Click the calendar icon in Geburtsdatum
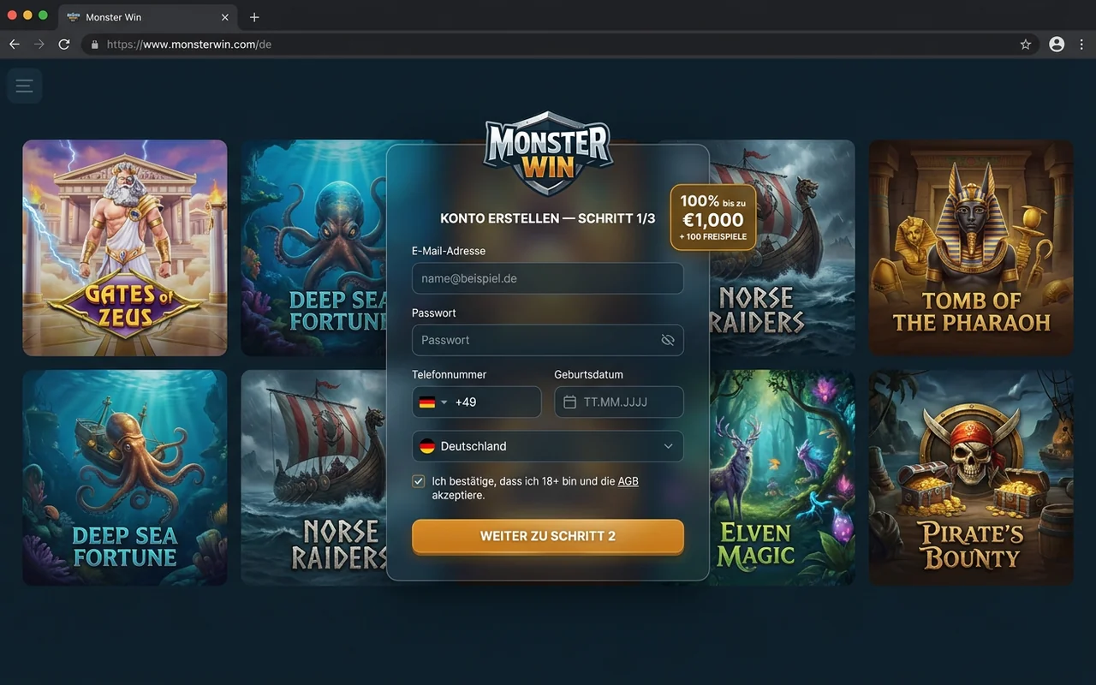Image resolution: width=1096 pixels, height=685 pixels. pos(570,402)
